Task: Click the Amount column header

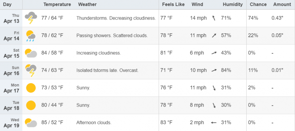Action: (282, 5)
